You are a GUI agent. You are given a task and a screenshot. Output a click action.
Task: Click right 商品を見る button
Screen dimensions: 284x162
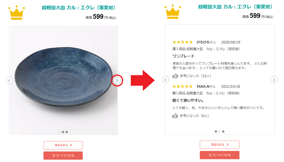219,144
